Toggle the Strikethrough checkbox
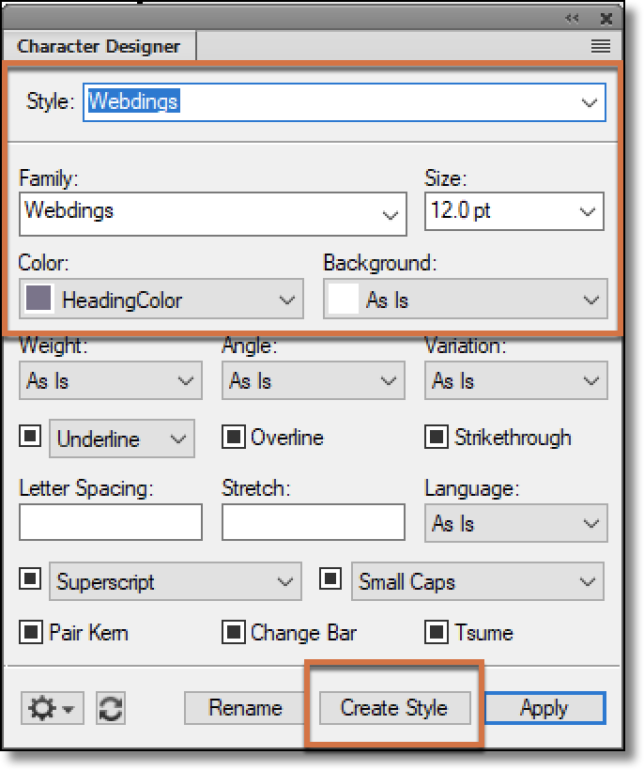Screen dimensions: 644x770 point(436,437)
